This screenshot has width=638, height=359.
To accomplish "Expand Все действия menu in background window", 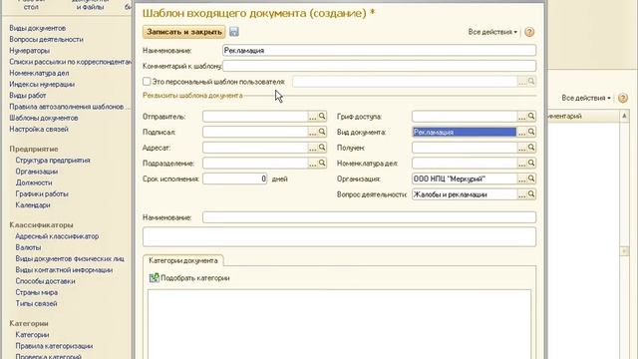I will [586, 98].
